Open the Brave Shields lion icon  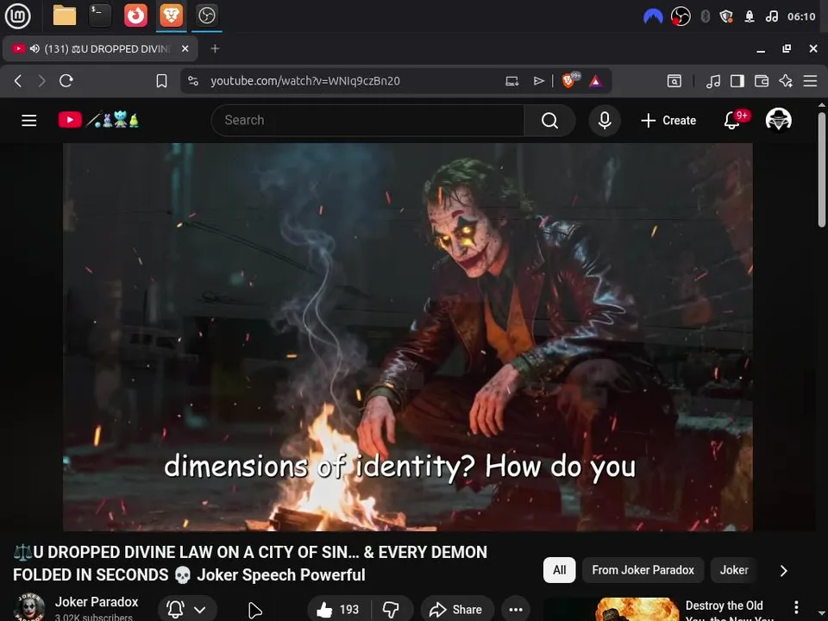coord(569,80)
